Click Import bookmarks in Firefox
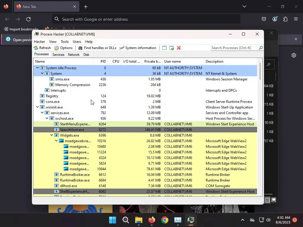Screen dimensions: 303x227 (21, 29)
